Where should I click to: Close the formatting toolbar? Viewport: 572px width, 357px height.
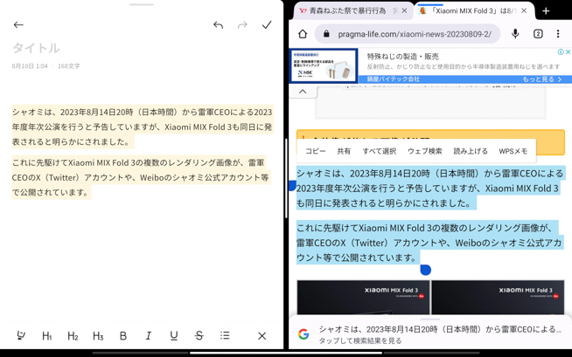pyautogui.click(x=262, y=335)
